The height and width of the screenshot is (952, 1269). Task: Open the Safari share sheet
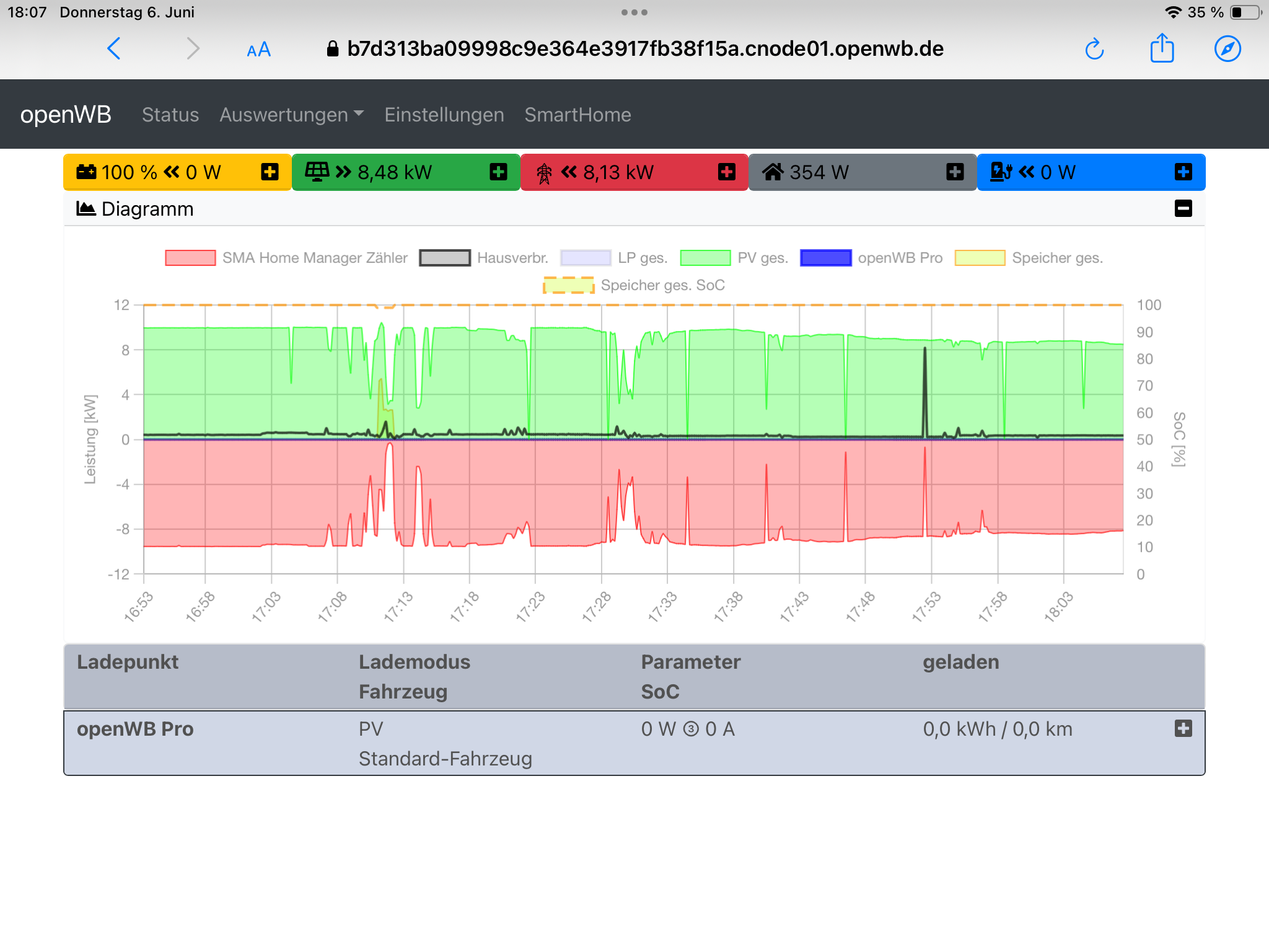(1162, 48)
